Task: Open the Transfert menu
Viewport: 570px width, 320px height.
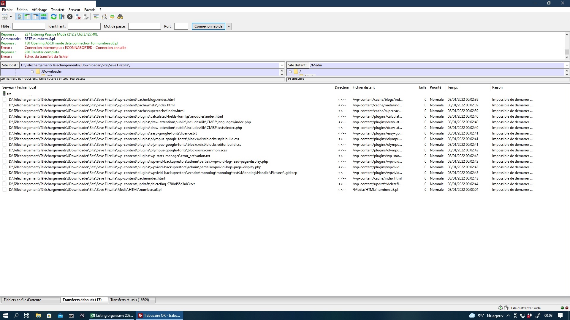Action: (x=58, y=9)
